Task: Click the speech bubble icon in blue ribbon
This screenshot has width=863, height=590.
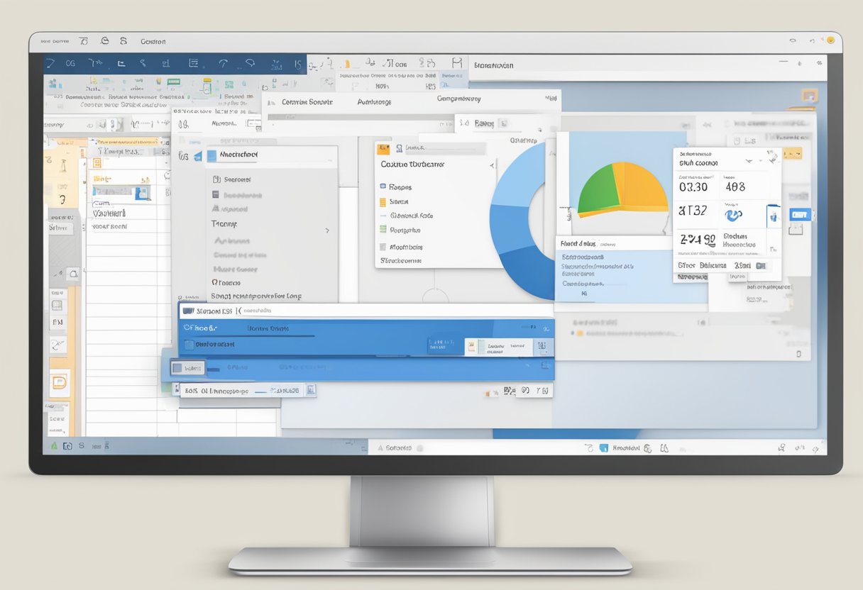Action: [x=250, y=64]
